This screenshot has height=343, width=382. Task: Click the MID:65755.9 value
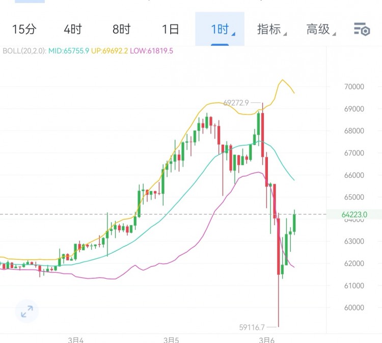(69, 51)
